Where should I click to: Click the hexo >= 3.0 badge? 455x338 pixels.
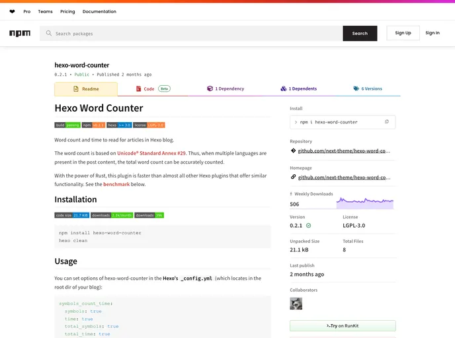(x=119, y=125)
